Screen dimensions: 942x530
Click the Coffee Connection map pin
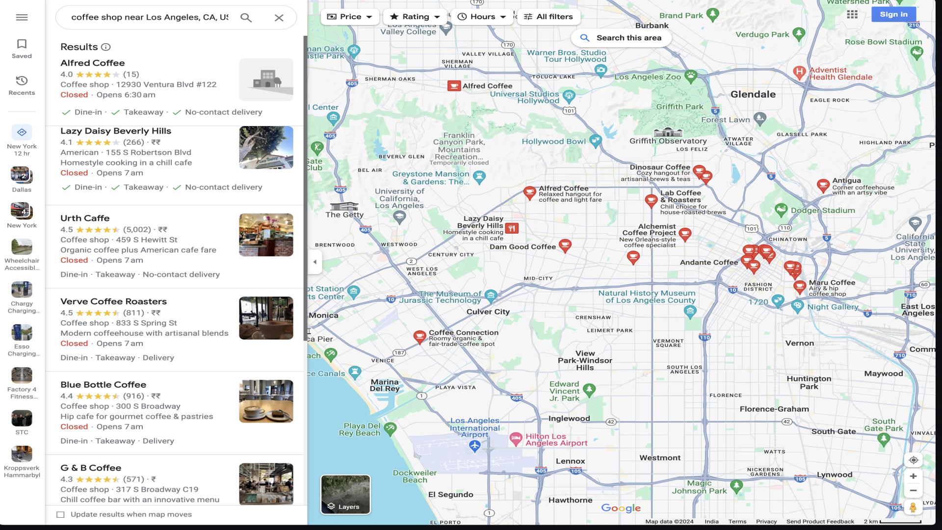tap(419, 337)
